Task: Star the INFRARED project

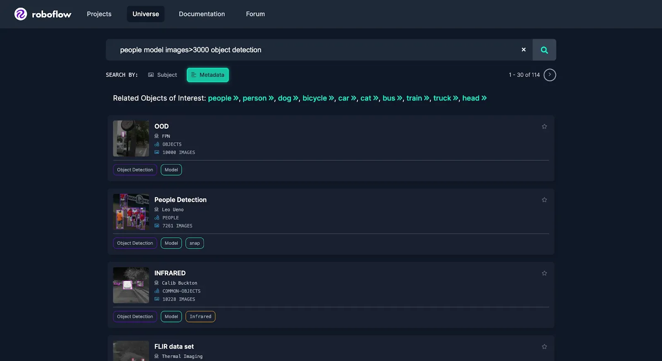Action: click(x=544, y=273)
